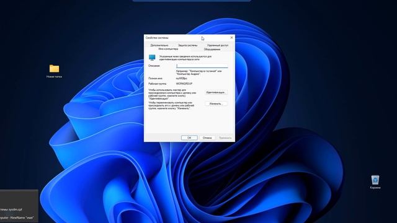Image resolution: width=397 pixels, height=223 pixels.
Task: Confirm the dialog with OK
Action: click(189, 138)
